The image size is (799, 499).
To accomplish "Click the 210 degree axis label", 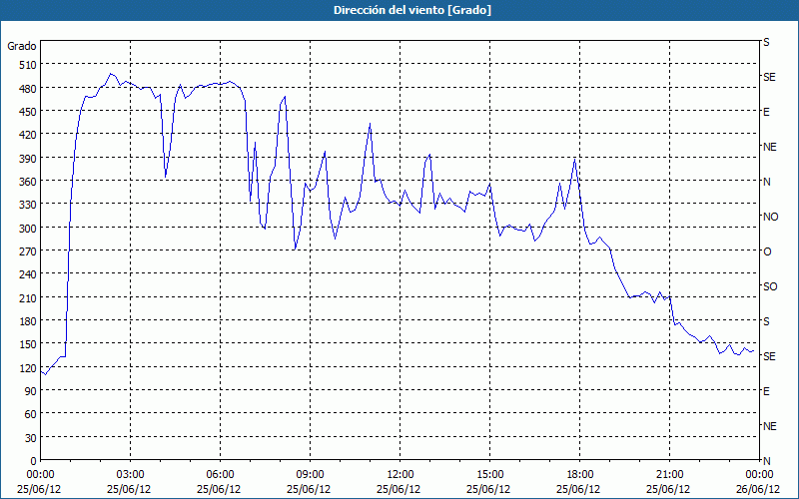I will coord(28,297).
